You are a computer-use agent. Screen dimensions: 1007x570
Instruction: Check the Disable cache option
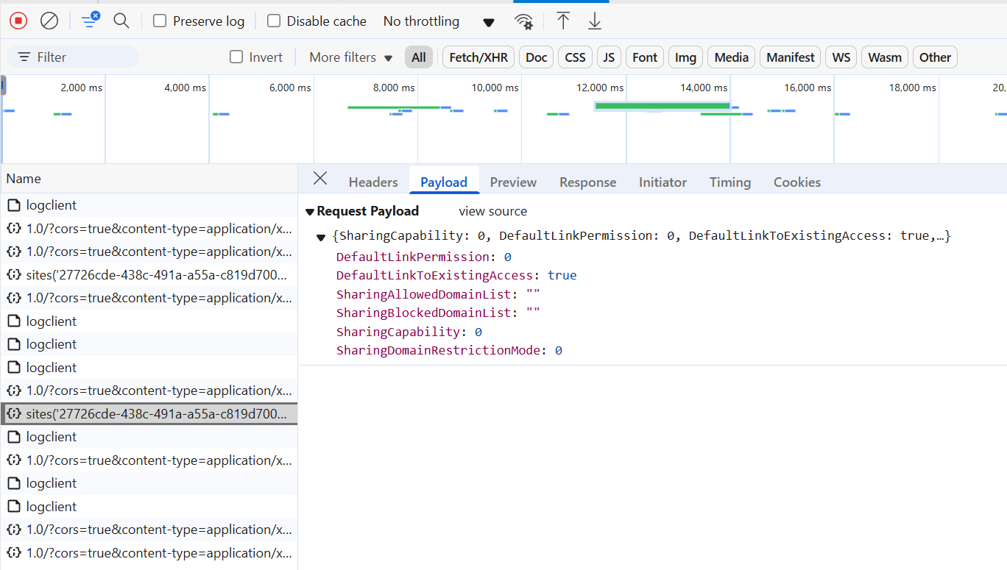coord(274,21)
